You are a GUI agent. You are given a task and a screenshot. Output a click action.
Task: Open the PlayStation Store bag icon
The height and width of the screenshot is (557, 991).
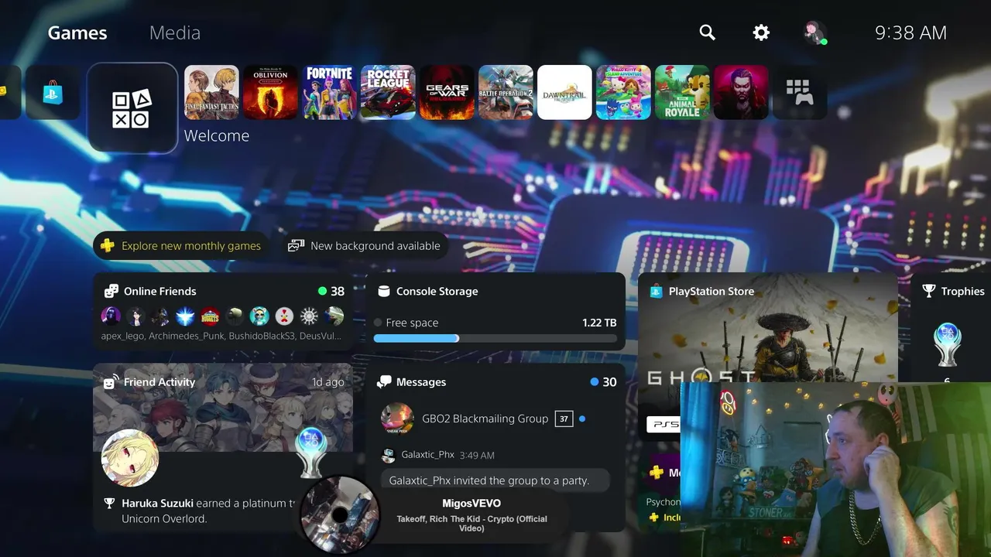(x=53, y=93)
